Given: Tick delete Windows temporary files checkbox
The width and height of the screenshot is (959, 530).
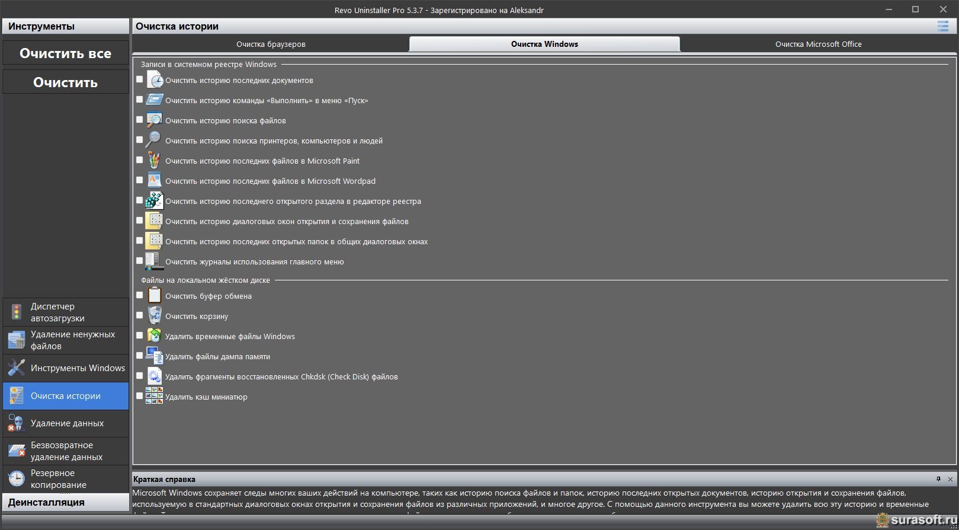Looking at the screenshot, I should coord(140,335).
